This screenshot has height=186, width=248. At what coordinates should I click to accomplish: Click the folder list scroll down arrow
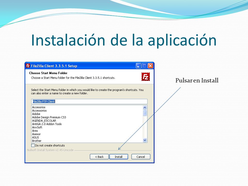(145, 140)
